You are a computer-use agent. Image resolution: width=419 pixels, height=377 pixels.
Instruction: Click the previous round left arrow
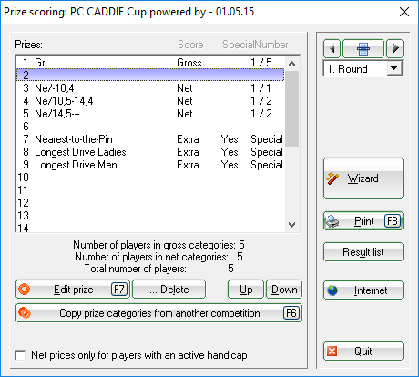click(332, 48)
